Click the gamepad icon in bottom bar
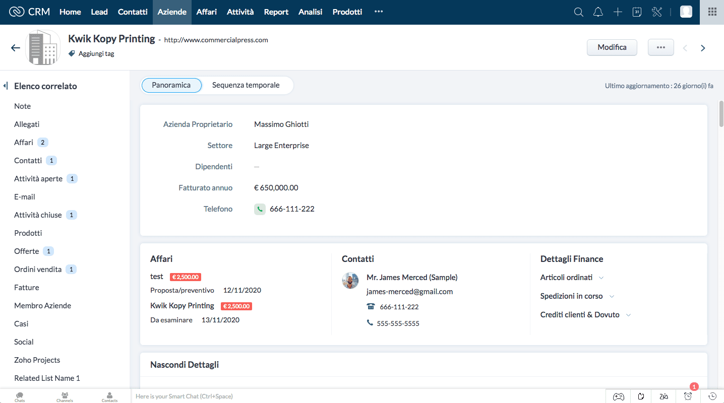 click(x=618, y=396)
